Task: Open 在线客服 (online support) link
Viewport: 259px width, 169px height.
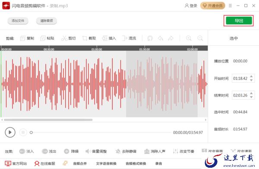Action: 44,163
